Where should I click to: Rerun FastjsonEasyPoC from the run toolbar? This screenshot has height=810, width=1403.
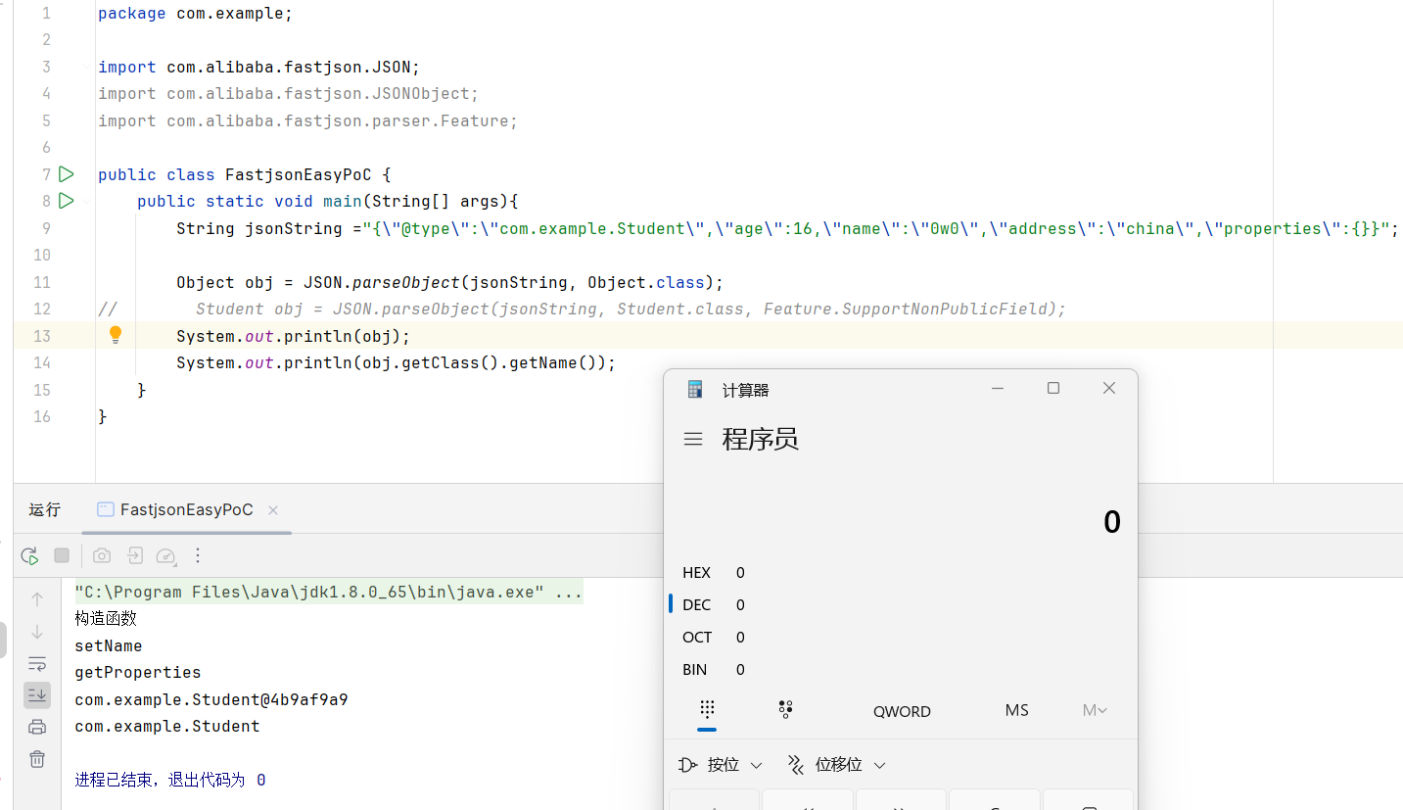pyautogui.click(x=29, y=555)
